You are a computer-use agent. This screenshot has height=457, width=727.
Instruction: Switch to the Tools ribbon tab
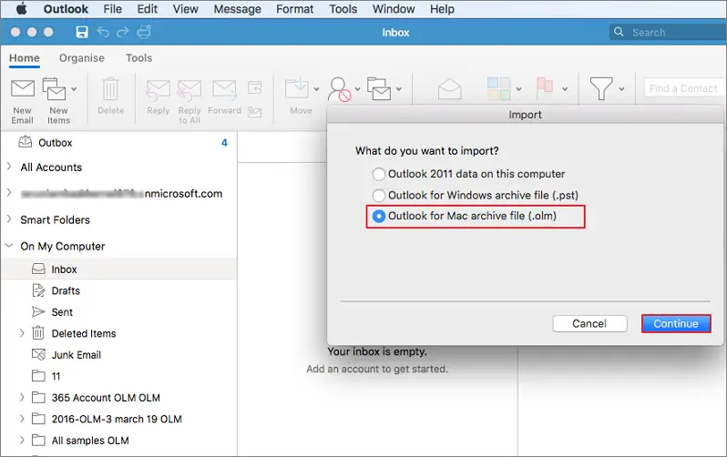tap(139, 58)
